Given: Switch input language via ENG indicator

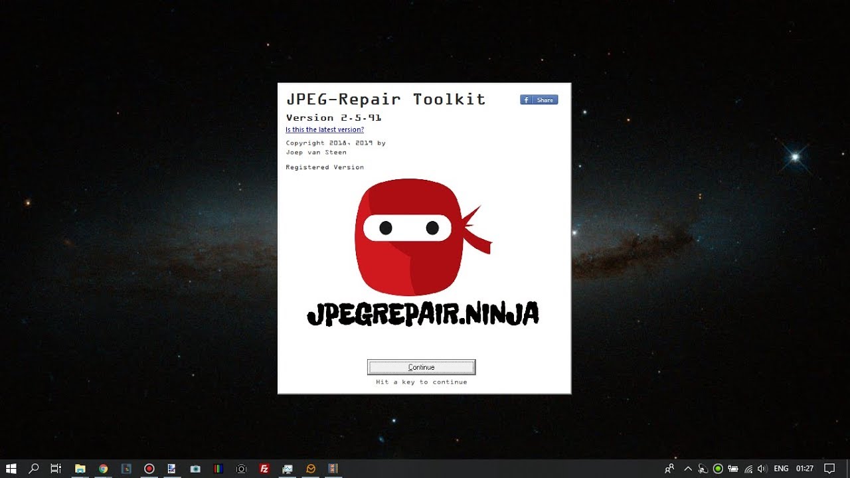Looking at the screenshot, I should [781, 469].
